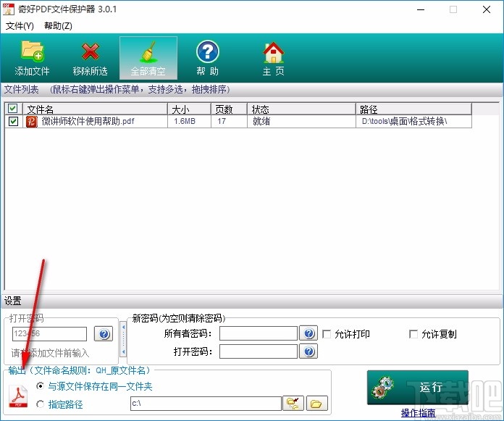Open the 文件(Y) menu
Image resolution: width=504 pixels, height=421 pixels.
20,26
